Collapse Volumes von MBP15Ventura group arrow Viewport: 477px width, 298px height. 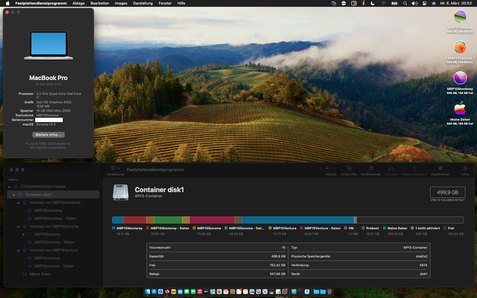click(18, 250)
